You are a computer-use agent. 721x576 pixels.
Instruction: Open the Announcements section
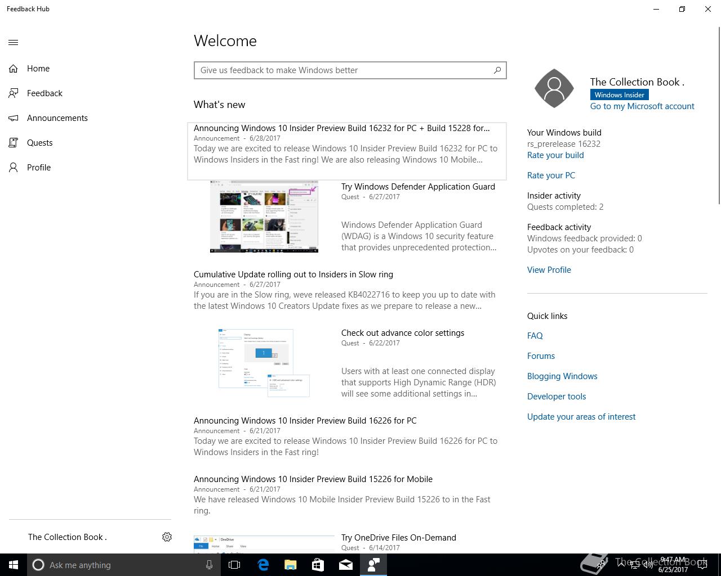(57, 118)
